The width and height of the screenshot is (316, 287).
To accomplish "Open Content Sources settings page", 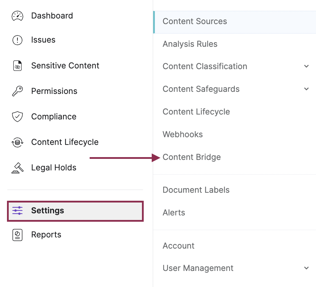I will pos(195,21).
